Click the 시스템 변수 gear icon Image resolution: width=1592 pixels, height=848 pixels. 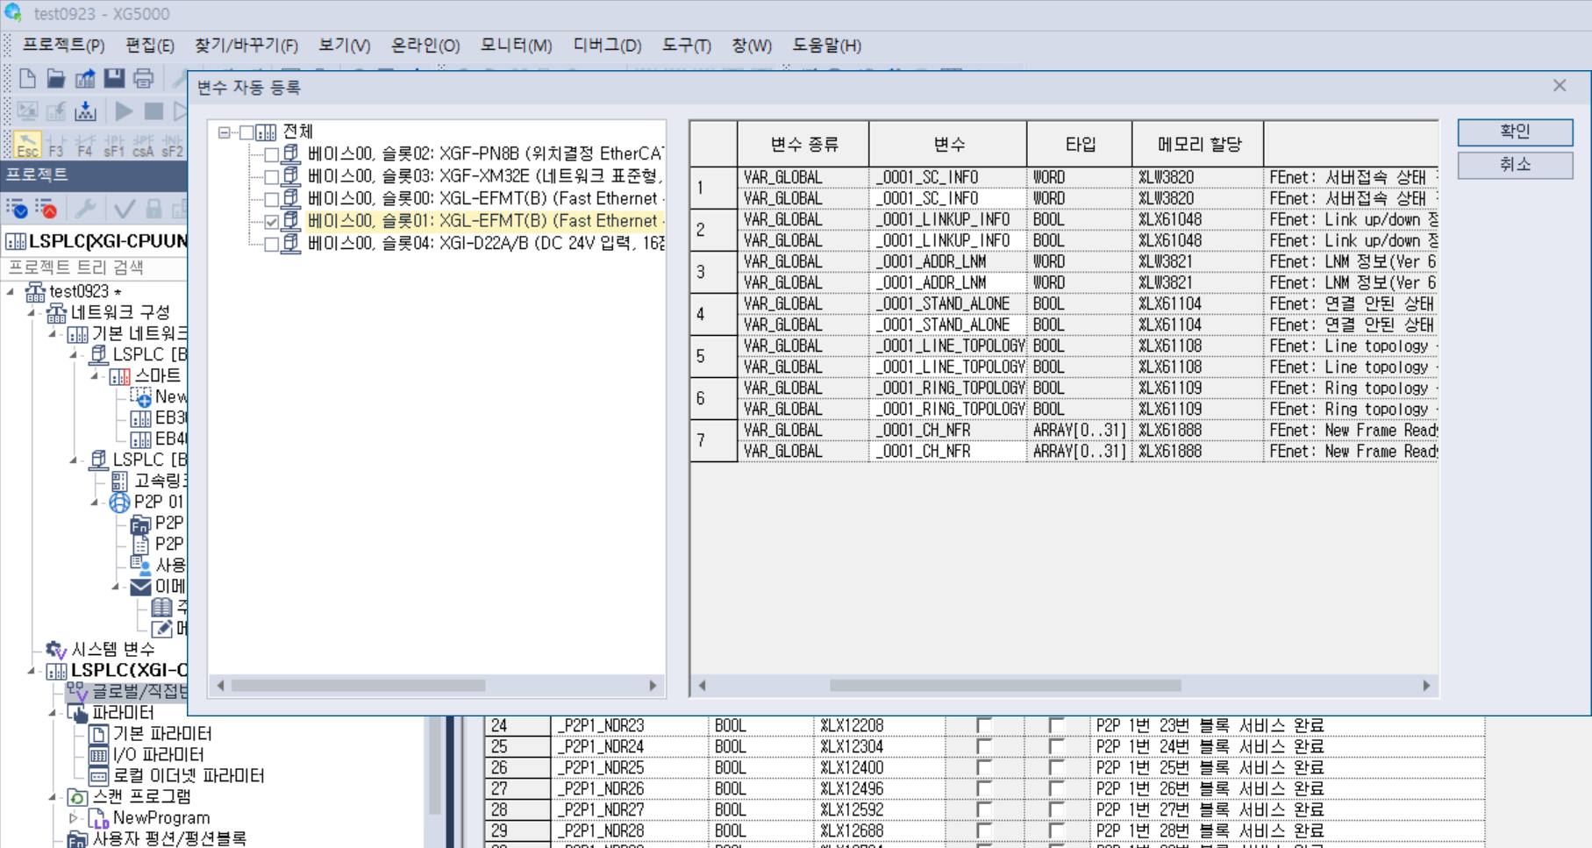coord(55,649)
